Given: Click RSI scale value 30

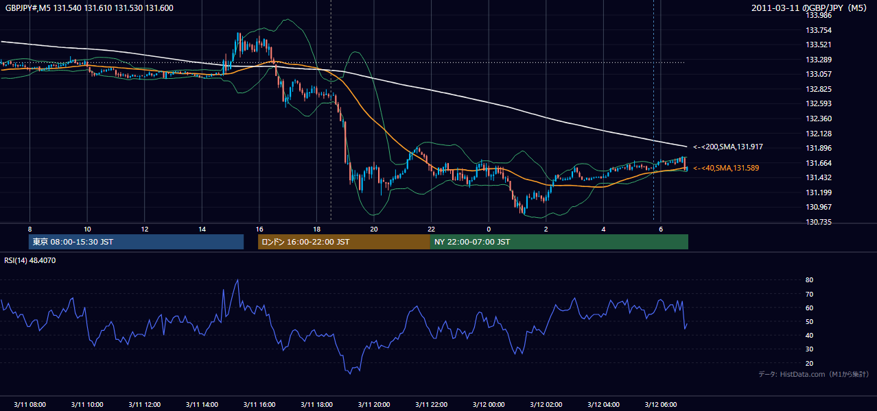Looking at the screenshot, I should [x=810, y=349].
